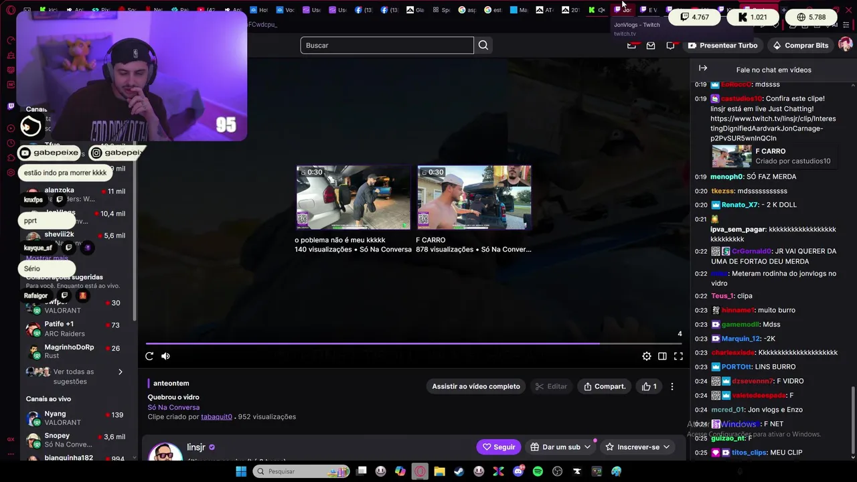
Task: Like the clip with thumbs-up button
Action: (649, 386)
